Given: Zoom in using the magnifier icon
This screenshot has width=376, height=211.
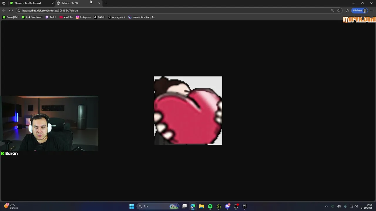Looking at the screenshot, I should pos(332,11).
